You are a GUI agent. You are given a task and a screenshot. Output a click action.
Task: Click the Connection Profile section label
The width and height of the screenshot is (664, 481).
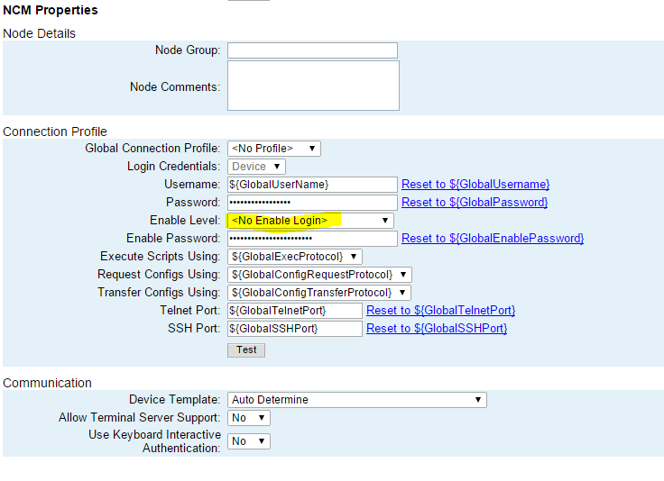pos(55,132)
